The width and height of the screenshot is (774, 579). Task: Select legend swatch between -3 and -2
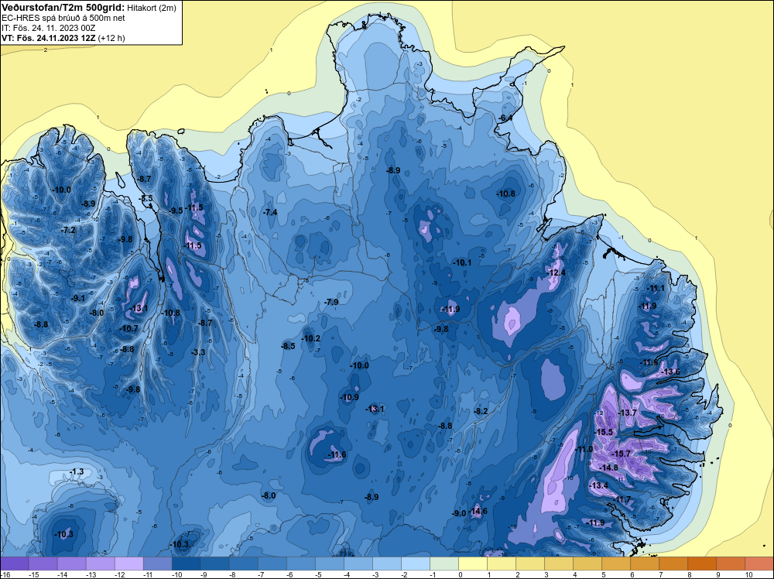[387, 564]
